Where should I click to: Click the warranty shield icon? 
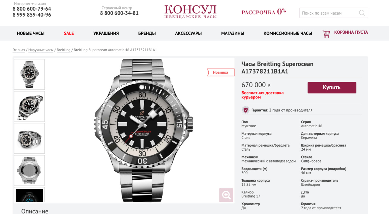click(x=246, y=110)
